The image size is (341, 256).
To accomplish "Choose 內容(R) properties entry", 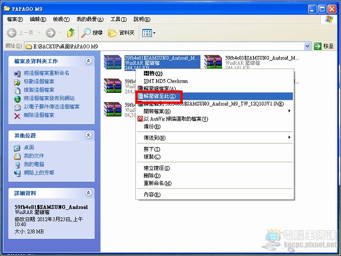I will 214,194.
